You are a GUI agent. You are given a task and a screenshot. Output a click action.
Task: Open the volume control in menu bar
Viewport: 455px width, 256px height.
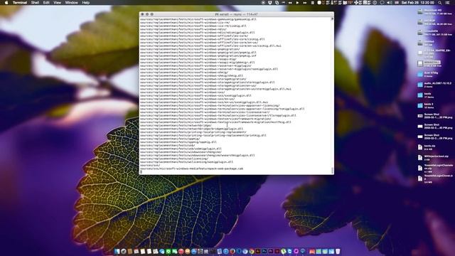[390, 3]
